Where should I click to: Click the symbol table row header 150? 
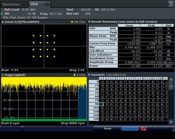click(94, 119)
